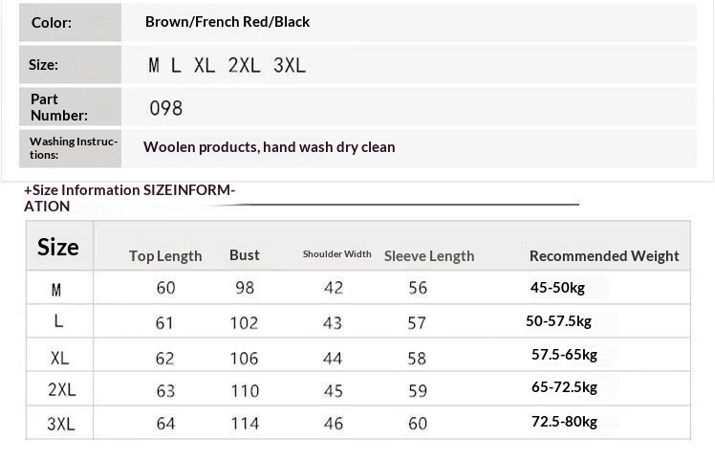715x460 pixels.
Task: Click the Bust column header
Action: tap(245, 254)
